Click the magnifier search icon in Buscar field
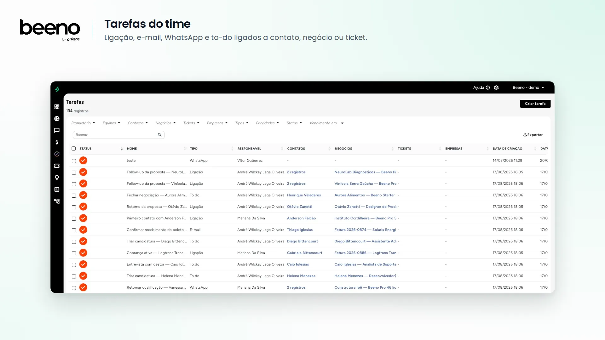This screenshot has height=340, width=605. click(x=160, y=135)
